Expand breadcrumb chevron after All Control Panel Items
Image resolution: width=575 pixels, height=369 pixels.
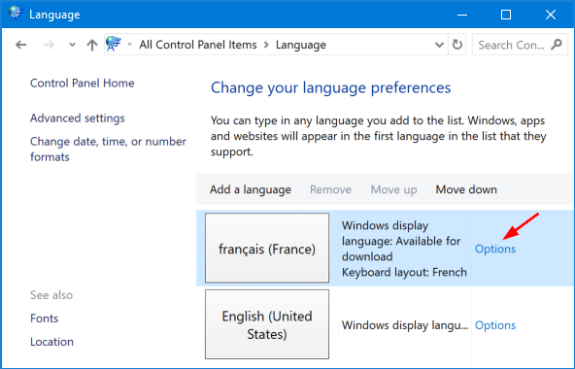pyautogui.click(x=266, y=45)
